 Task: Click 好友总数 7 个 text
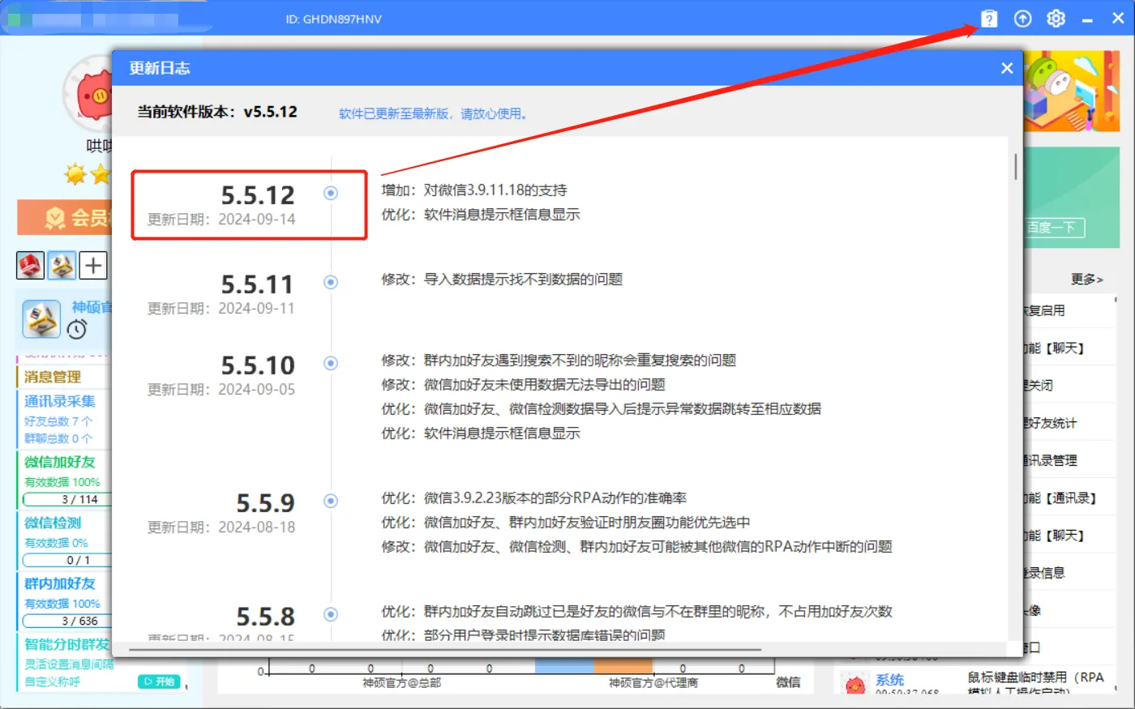pos(58,421)
